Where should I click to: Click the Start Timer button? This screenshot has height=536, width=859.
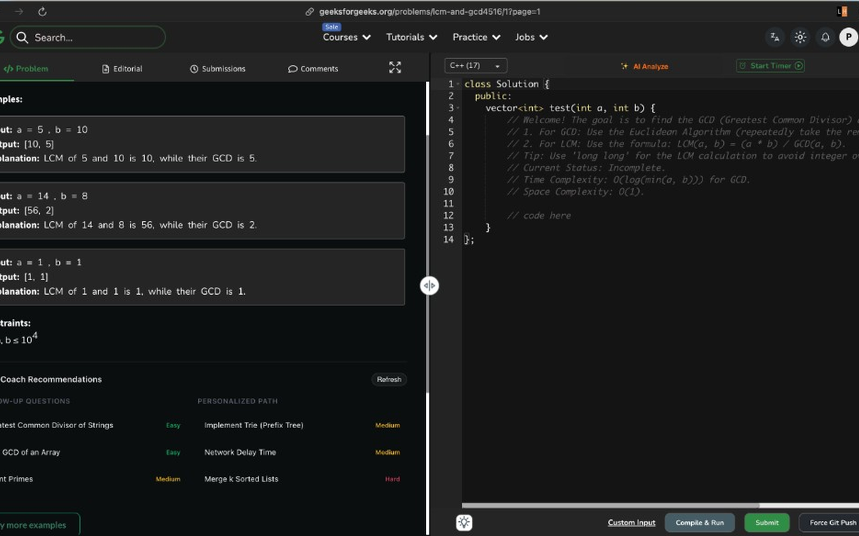click(x=770, y=66)
